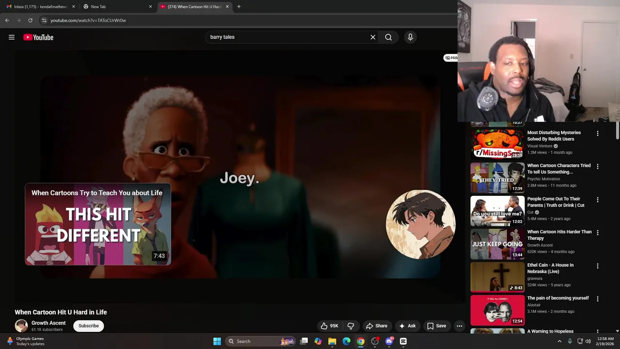This screenshot has width=620, height=349.
Task: Open the Windows Start menu
Action: click(x=217, y=341)
